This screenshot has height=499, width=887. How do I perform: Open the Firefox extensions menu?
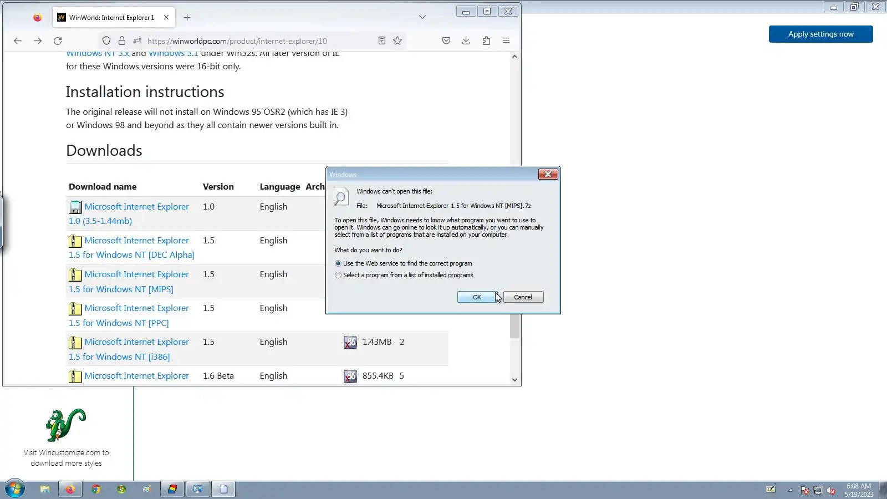486,40
